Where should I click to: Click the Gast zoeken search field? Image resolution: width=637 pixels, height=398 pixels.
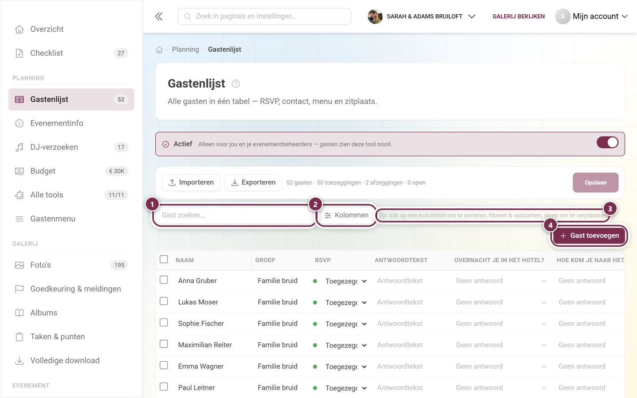(x=234, y=215)
